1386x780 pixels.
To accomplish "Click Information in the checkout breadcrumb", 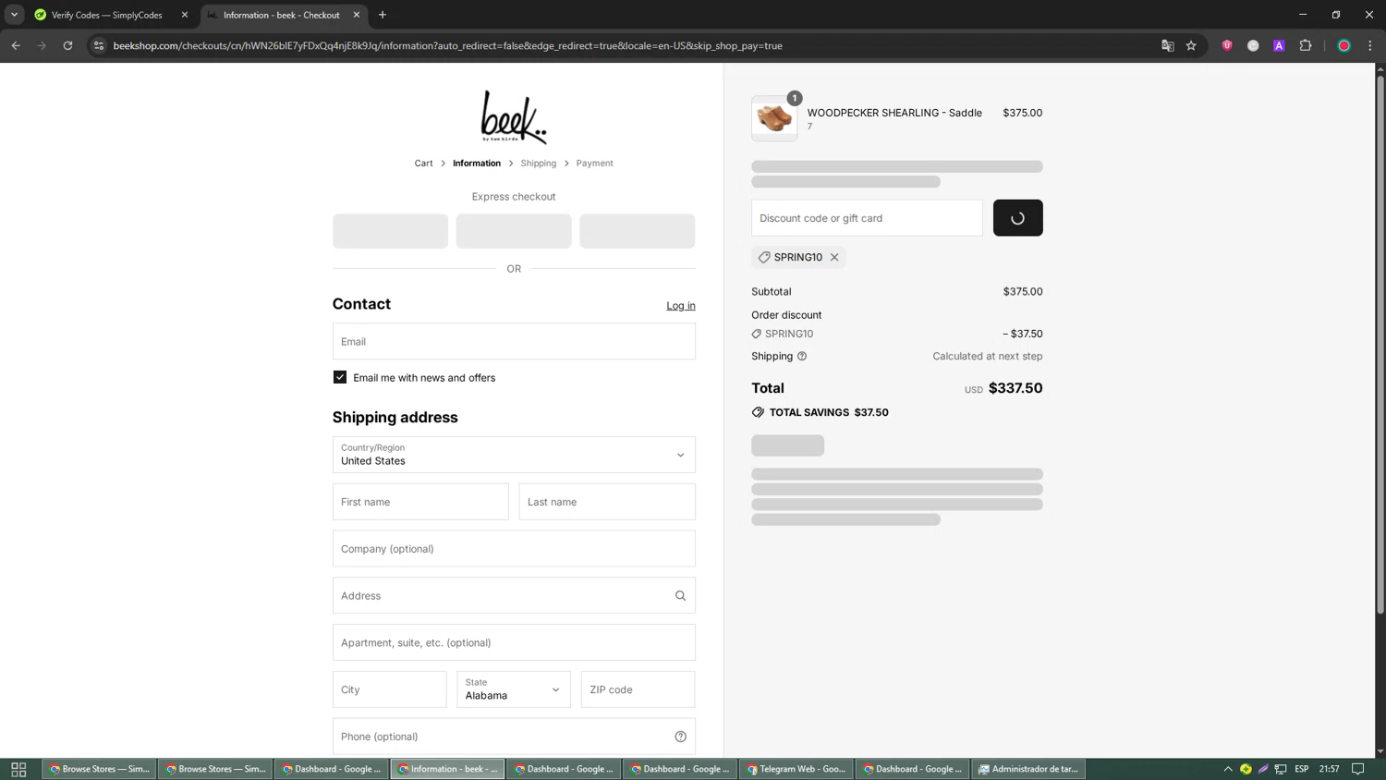I will coord(477,164).
